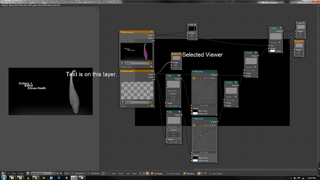Image resolution: width=320 pixels, height=180 pixels.
Task: Open Windows Start button
Action: tap(4, 178)
